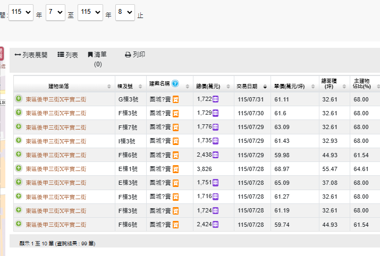Open address link in I棟3號 row

coord(56,141)
